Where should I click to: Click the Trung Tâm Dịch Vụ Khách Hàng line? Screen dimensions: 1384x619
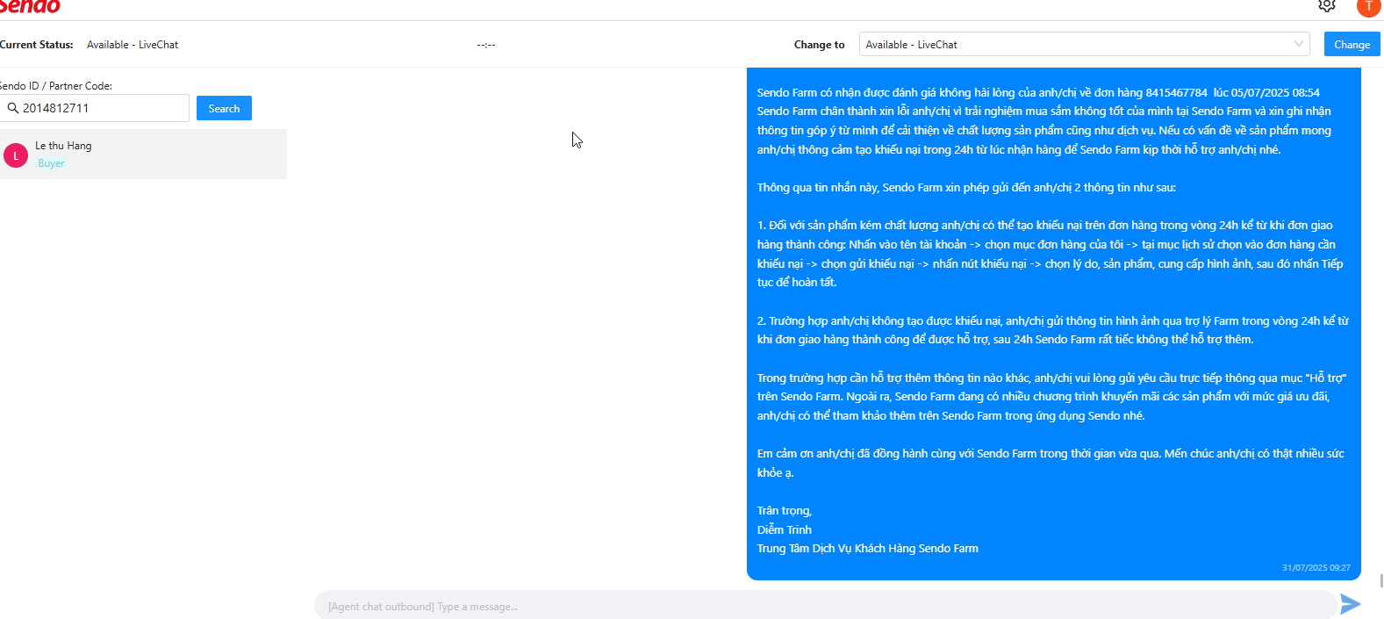[867, 549]
